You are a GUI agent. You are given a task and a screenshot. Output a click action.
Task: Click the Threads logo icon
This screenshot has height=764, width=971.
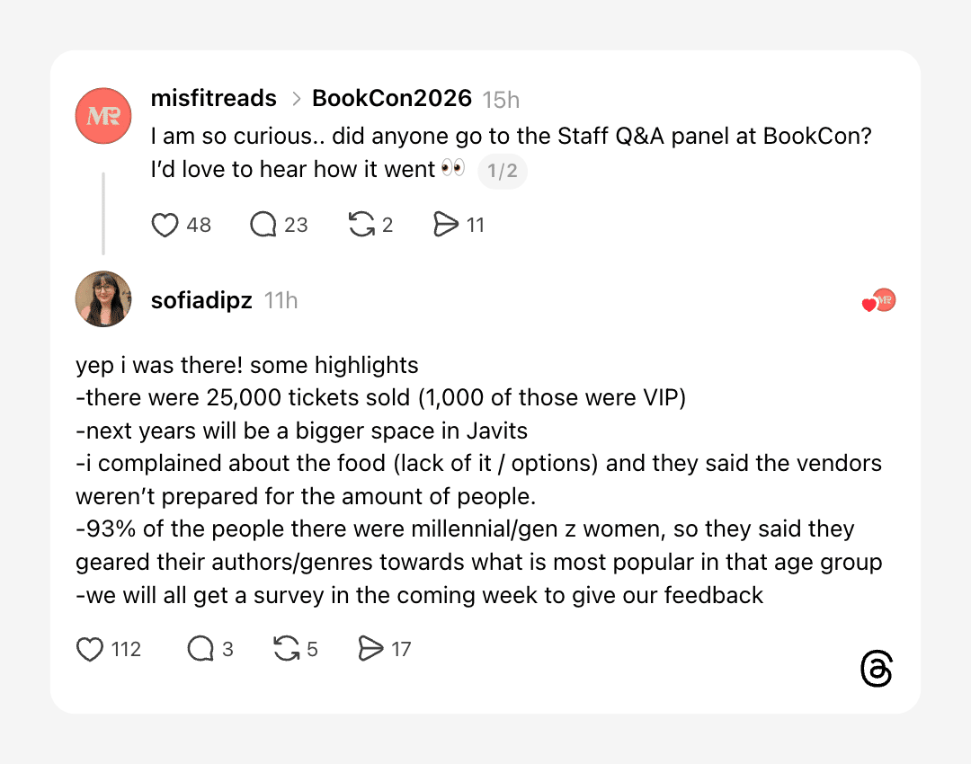coord(877,670)
